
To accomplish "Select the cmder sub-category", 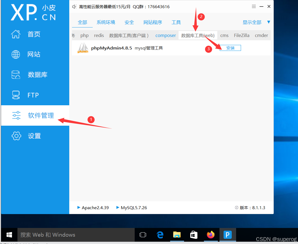I will (x=261, y=35).
